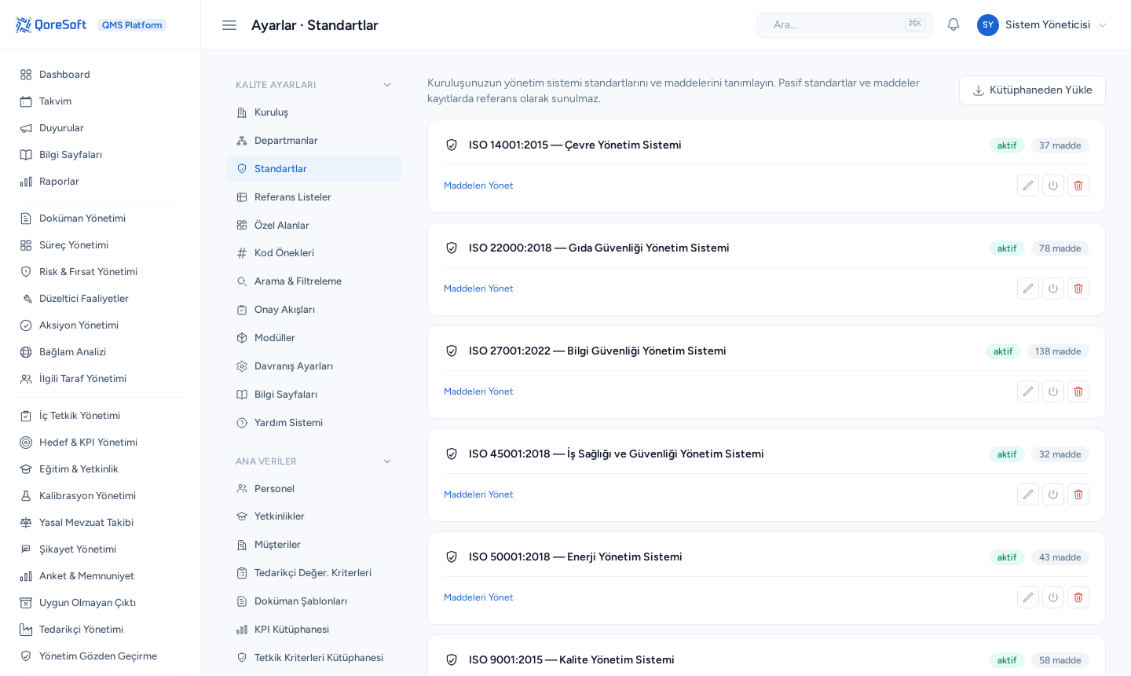Edit the ISO 27001:2022 standard
This screenshot has height=676, width=1131.
(x=1028, y=391)
